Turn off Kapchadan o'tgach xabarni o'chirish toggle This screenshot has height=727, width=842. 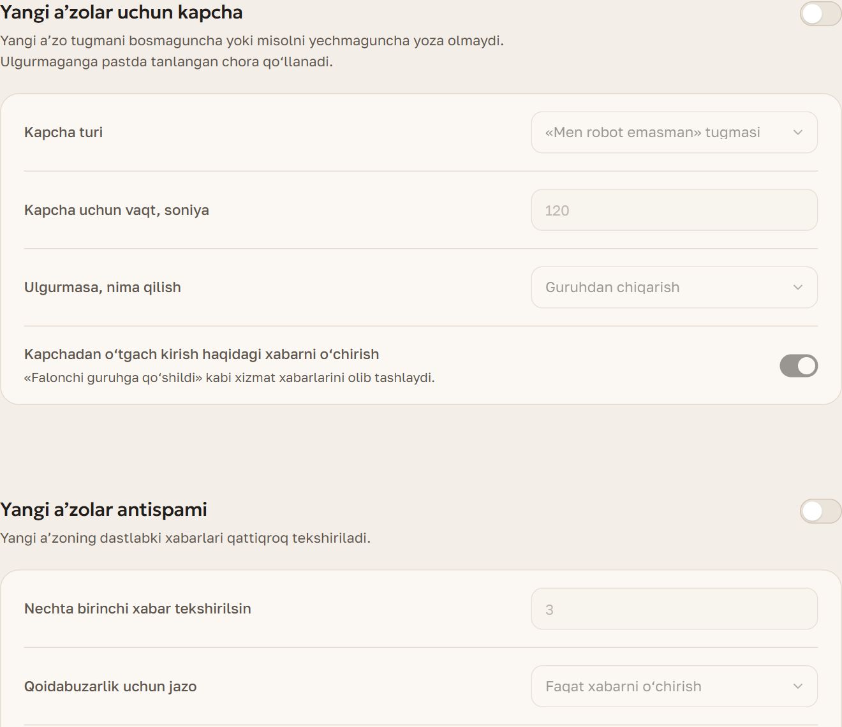point(799,365)
